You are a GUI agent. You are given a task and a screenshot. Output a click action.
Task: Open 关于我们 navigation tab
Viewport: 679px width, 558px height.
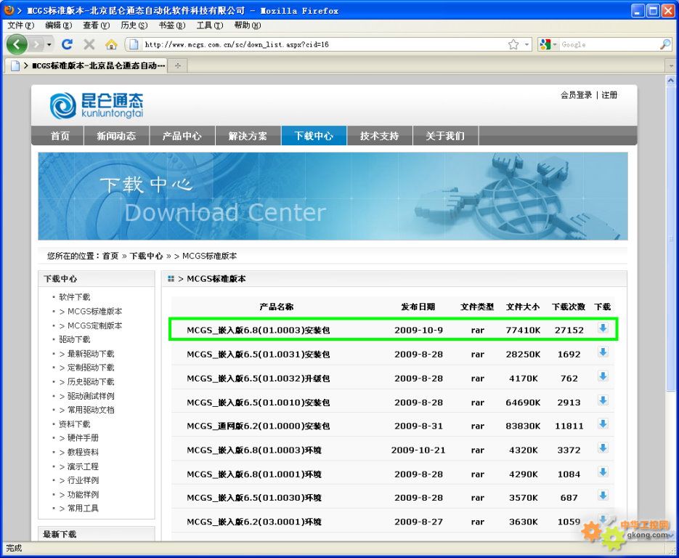point(446,136)
